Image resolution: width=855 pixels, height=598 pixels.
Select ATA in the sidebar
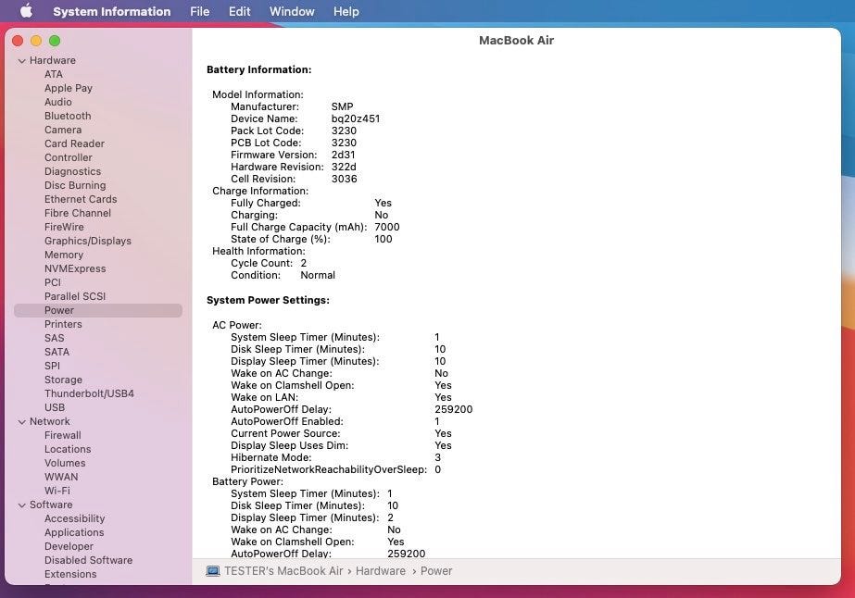(54, 74)
